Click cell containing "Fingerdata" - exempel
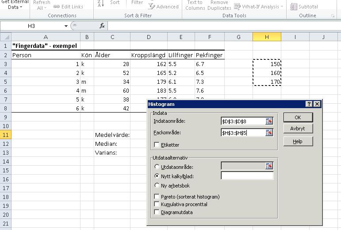341x230 pixels. [46, 46]
